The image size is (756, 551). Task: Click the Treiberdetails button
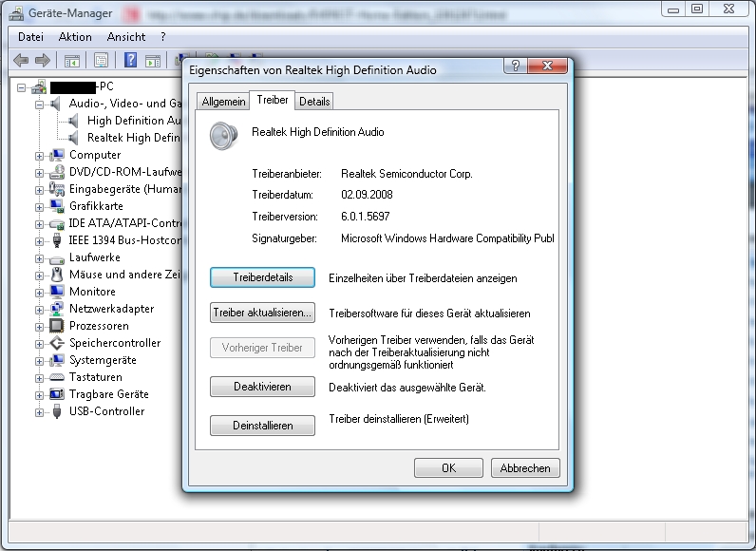pyautogui.click(x=262, y=277)
